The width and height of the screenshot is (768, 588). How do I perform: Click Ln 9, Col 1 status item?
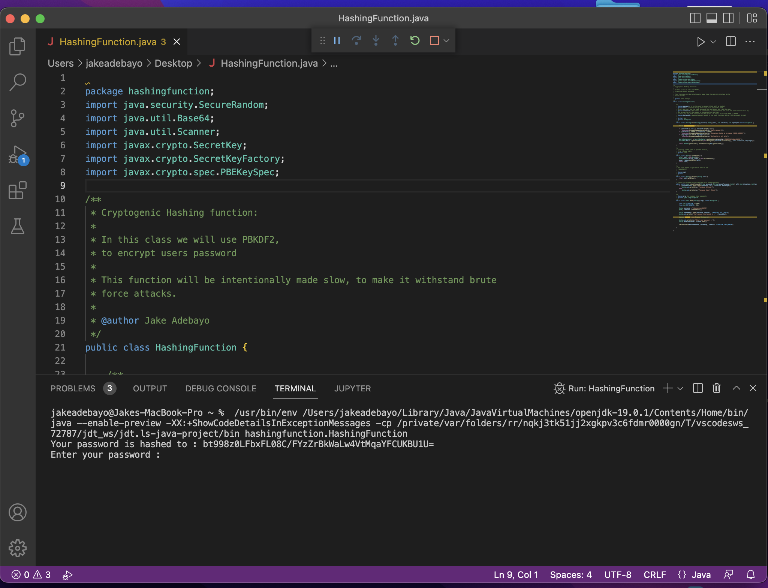coord(516,575)
